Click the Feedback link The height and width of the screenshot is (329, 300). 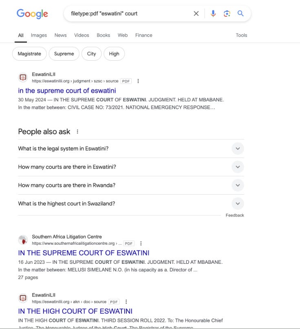235,215
